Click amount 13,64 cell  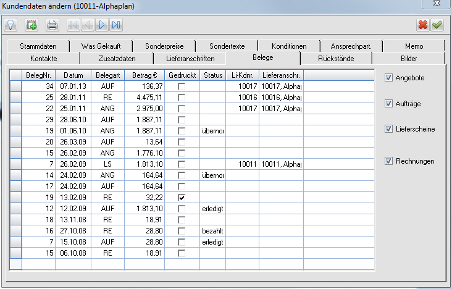(144, 142)
